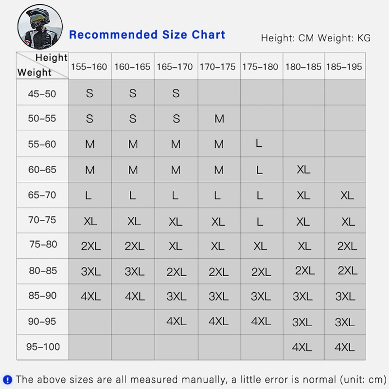Select the XL cell in row 60–65
This screenshot has height=389, width=389.
(303, 170)
